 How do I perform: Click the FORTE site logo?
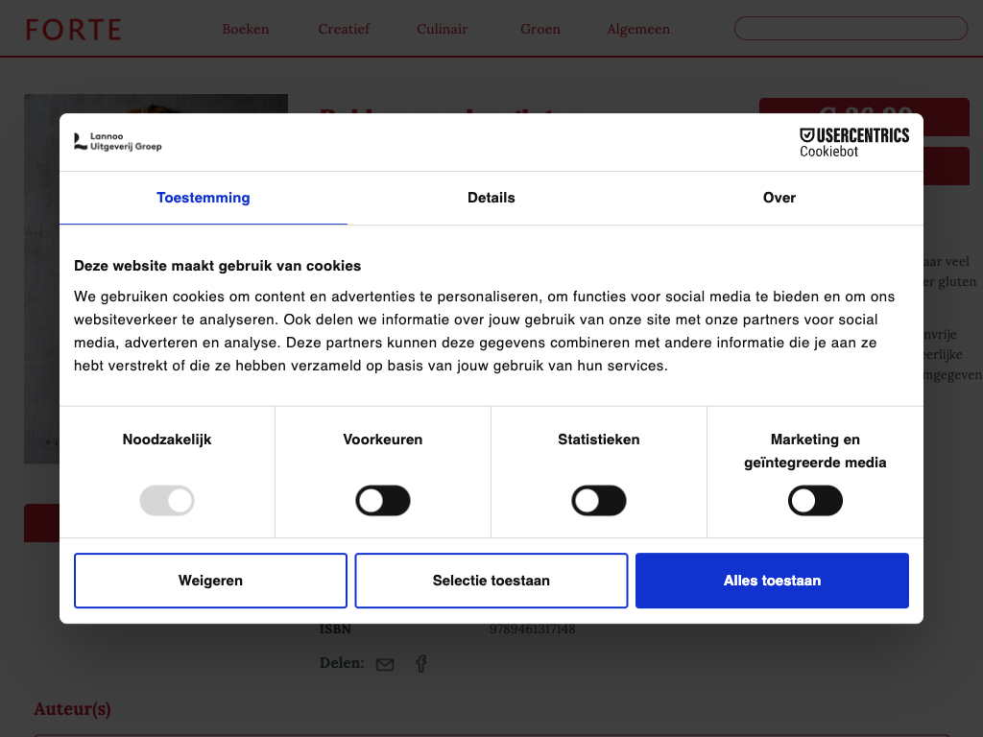point(73,30)
